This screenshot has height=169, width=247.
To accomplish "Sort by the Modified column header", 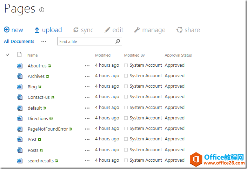I will [x=103, y=55].
